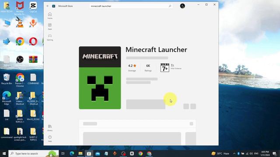The width and height of the screenshot is (280, 157).
Task: Open volume control in system tray
Action: tap(251, 154)
